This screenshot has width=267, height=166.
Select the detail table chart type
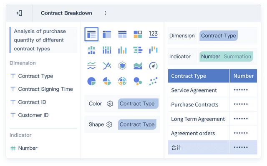coord(91,34)
